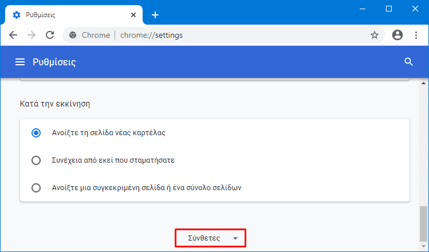Viewport: 429px width, 252px height.
Task: Choose 'Ανοίξτε μια συγκεκριμένη σελίδα' radio button
Action: [x=36, y=188]
